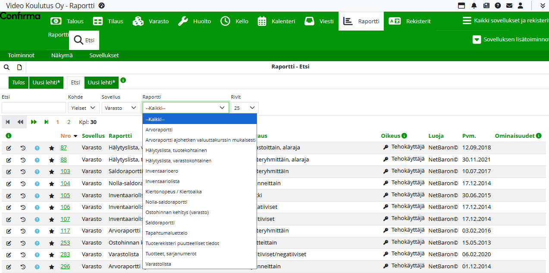Click the envelope mail icon in top bar
This screenshot has height=273, width=549.
click(x=509, y=6)
